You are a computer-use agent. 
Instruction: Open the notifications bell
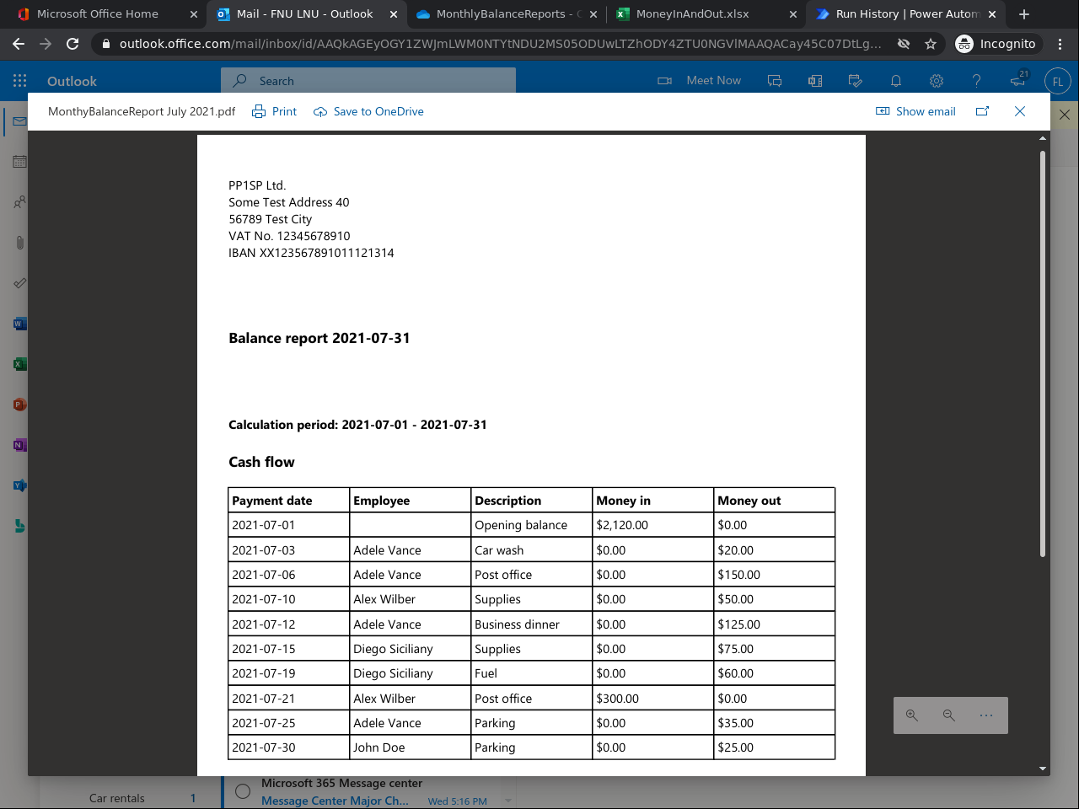896,81
